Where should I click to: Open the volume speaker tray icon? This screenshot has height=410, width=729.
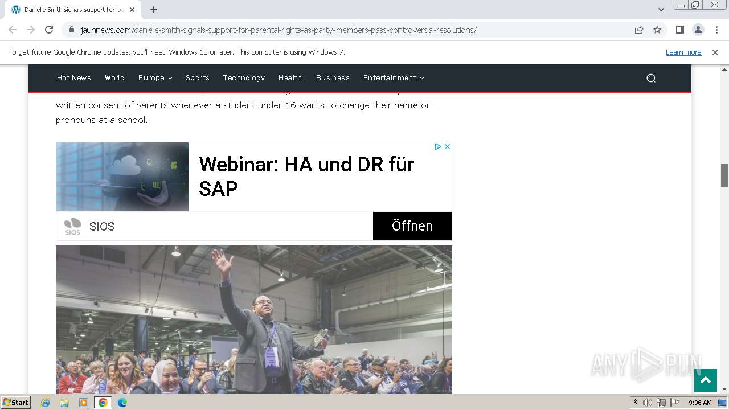(x=648, y=403)
